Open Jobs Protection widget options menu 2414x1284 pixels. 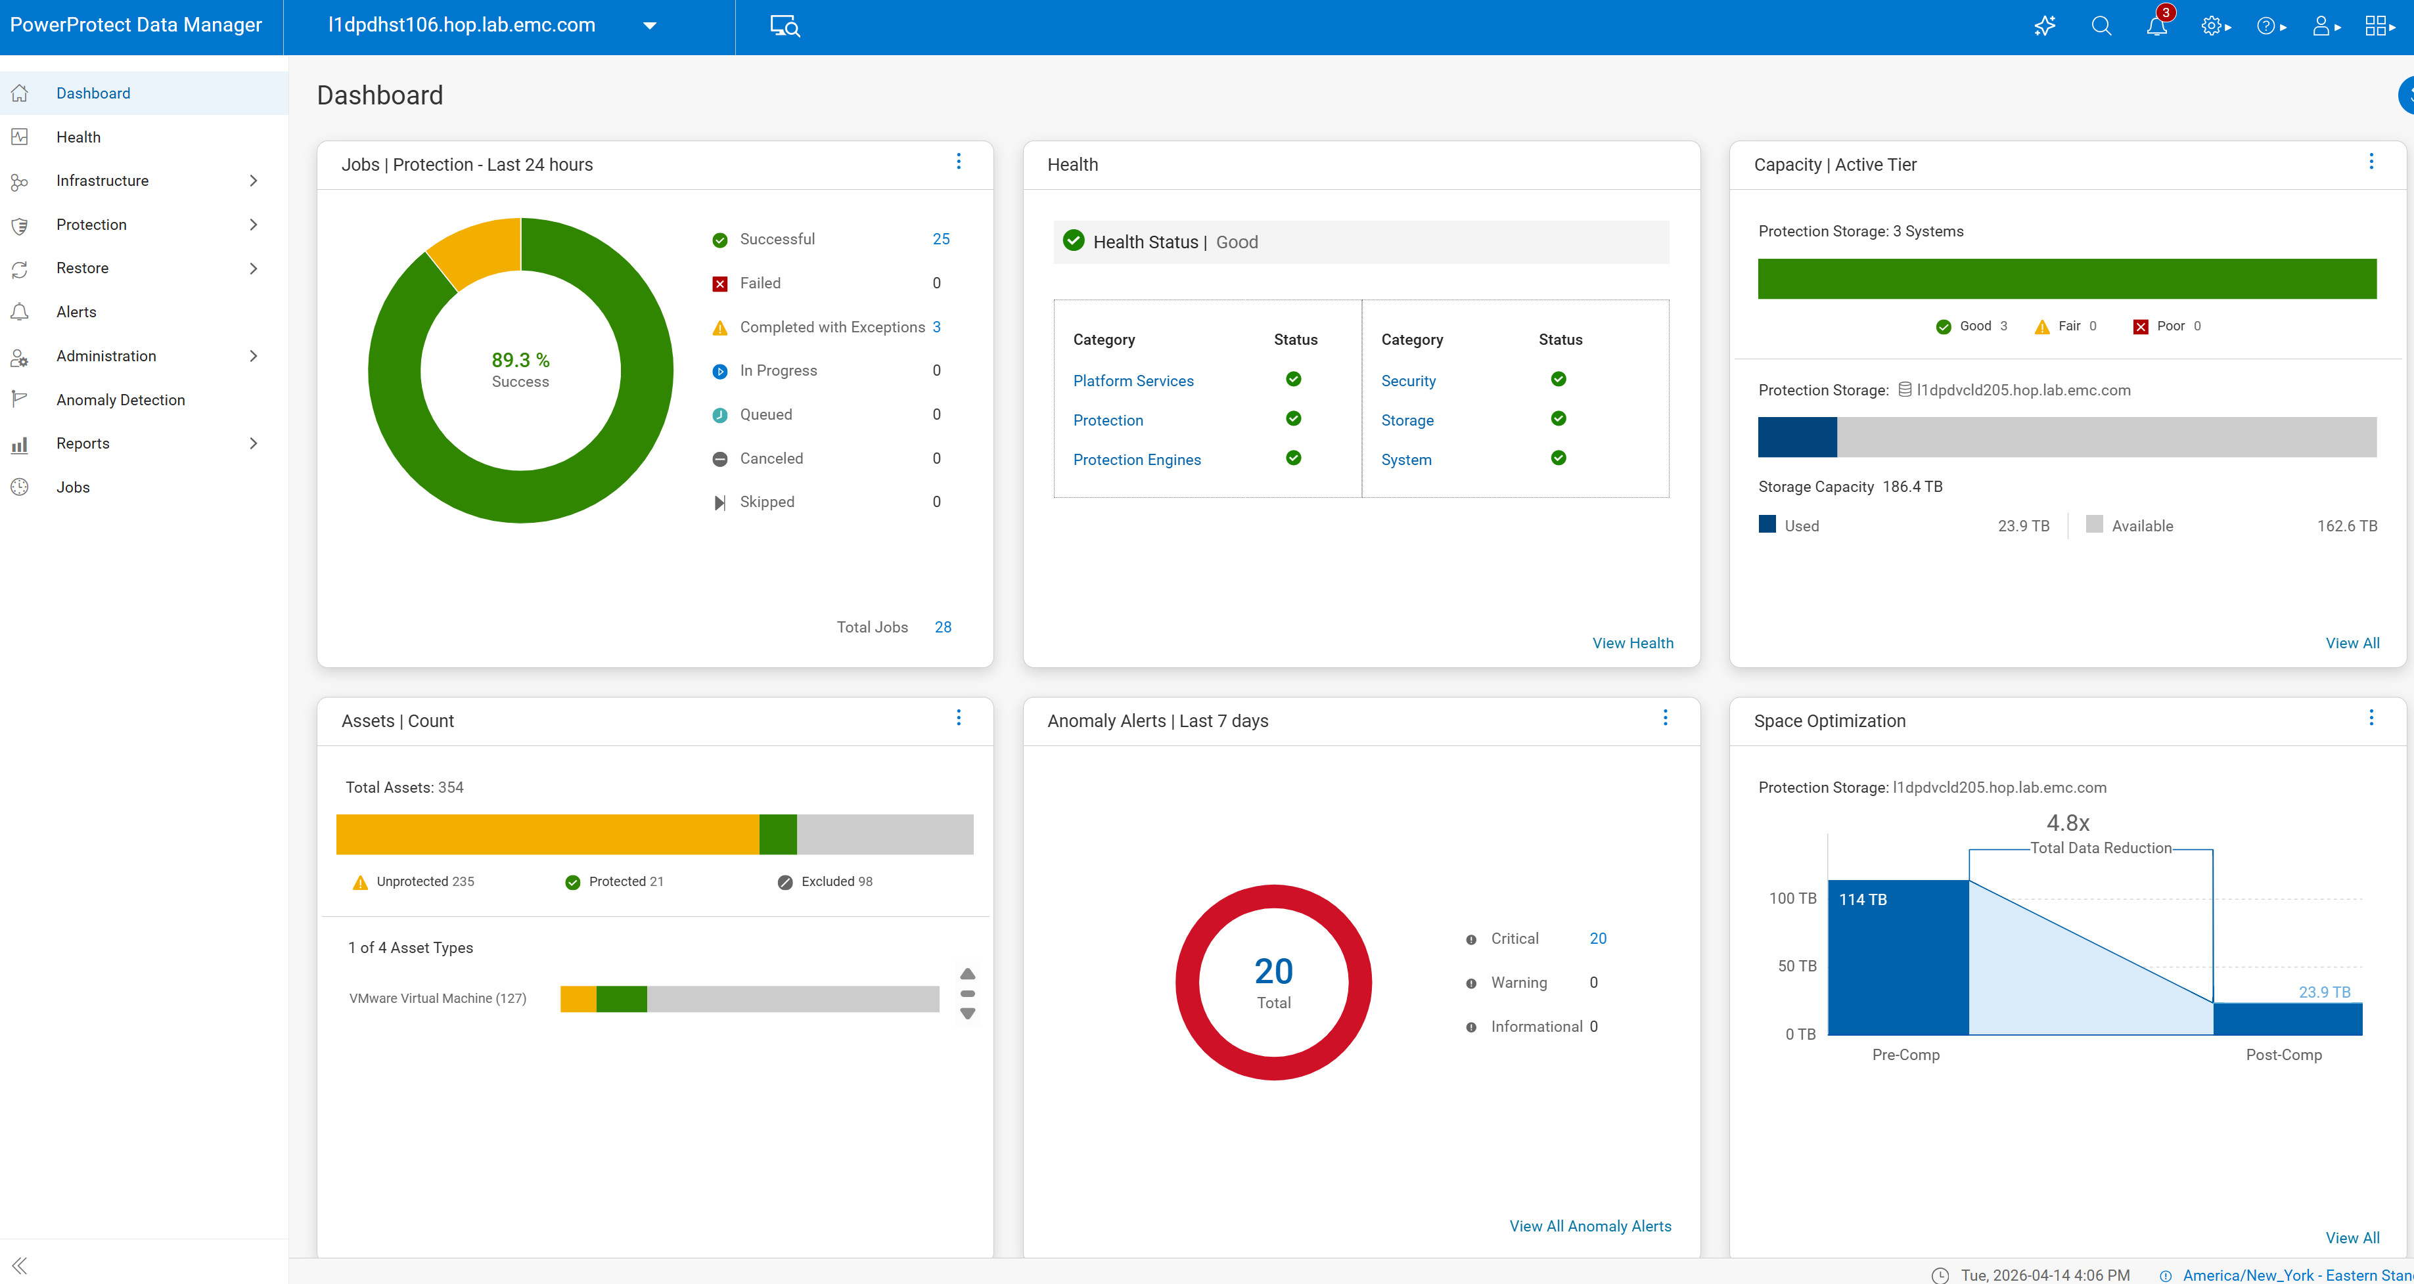[958, 161]
